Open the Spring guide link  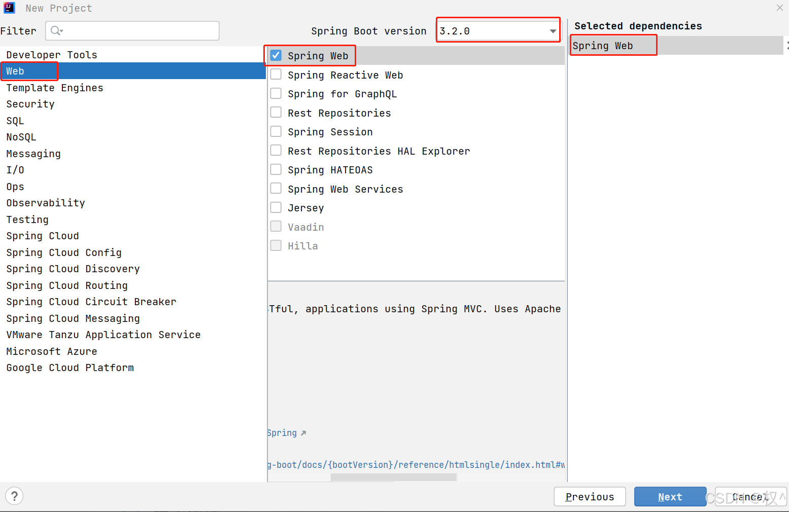coord(287,433)
